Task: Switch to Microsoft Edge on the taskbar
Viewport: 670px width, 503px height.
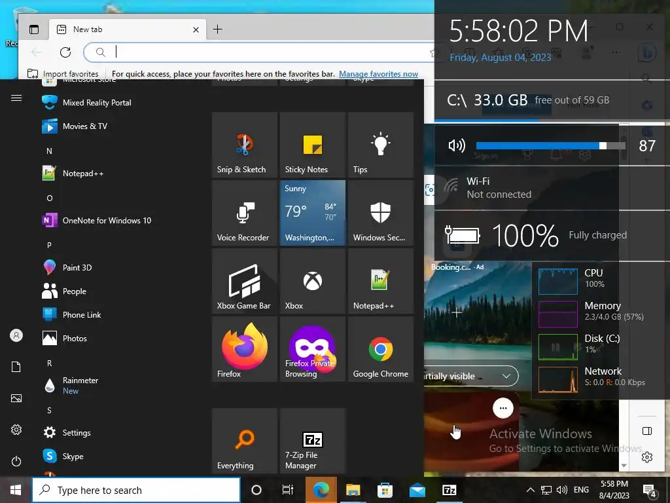Action: pos(321,490)
